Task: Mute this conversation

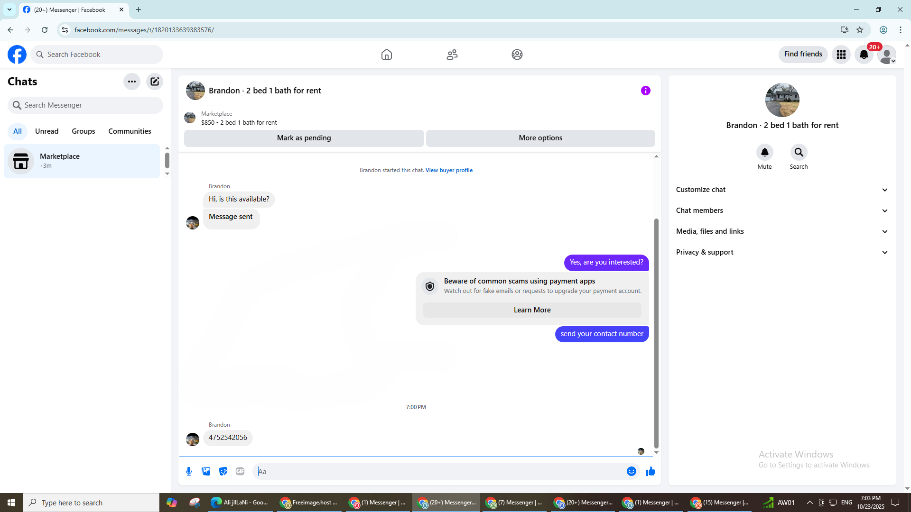Action: (764, 153)
